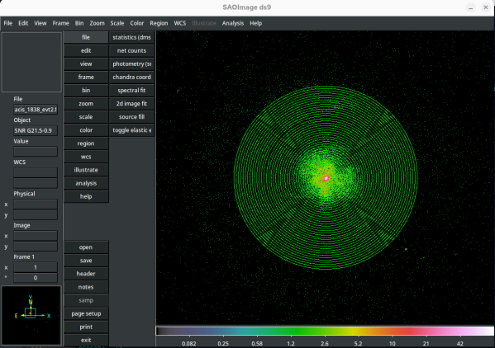Open the Region menu
Viewport: 495px width, 348px height.
(x=159, y=23)
